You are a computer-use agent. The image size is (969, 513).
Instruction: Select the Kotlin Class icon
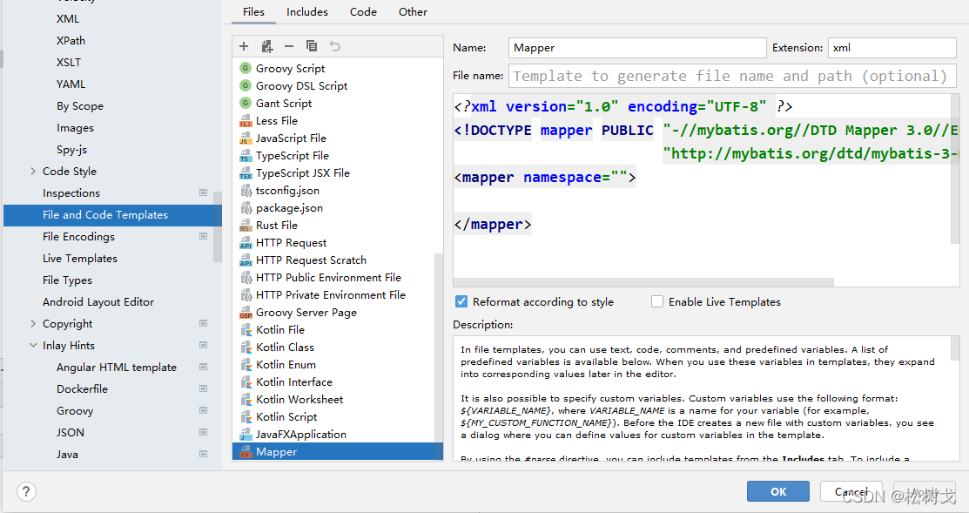pos(246,347)
